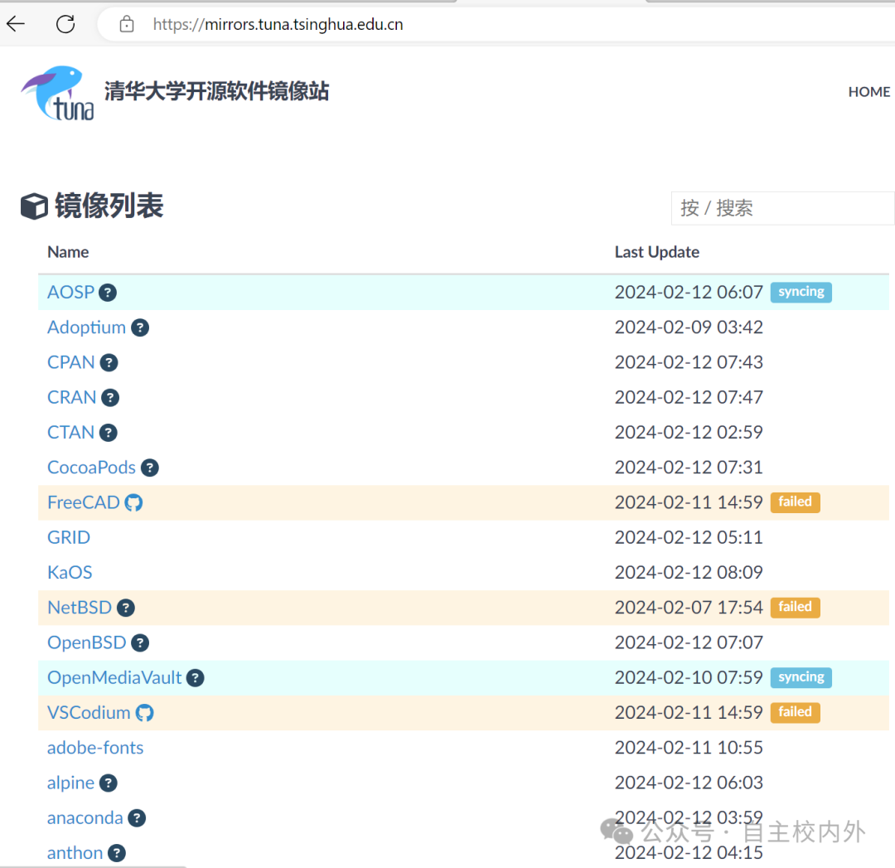Viewport: 895px width, 868px height.
Task: Open the anaconda mirror link
Action: (x=85, y=817)
